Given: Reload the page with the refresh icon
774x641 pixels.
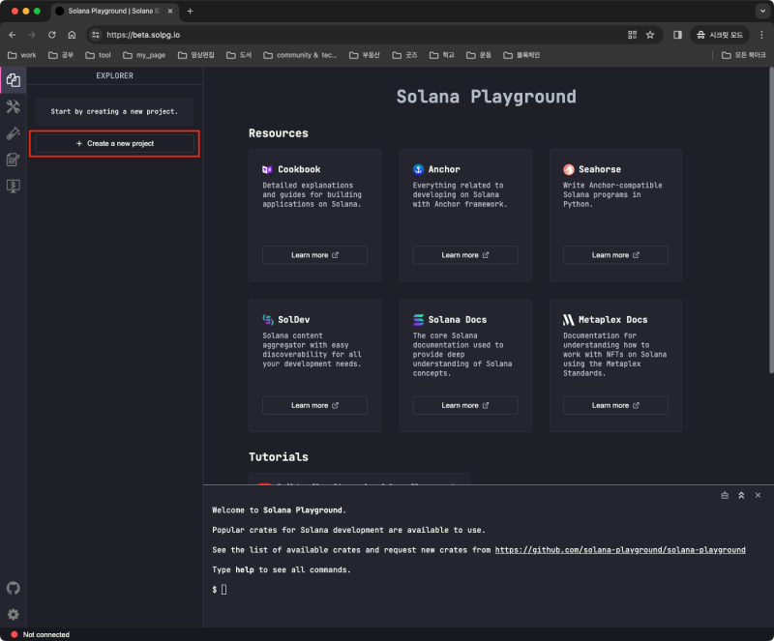Looking at the screenshot, I should (x=52, y=35).
